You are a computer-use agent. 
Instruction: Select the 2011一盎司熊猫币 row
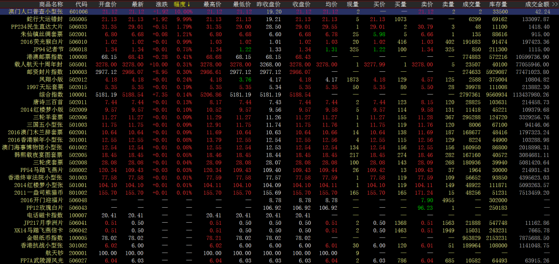pyautogui.click(x=279, y=193)
